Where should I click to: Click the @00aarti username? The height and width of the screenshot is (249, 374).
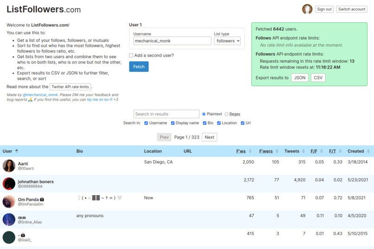[x=26, y=168]
